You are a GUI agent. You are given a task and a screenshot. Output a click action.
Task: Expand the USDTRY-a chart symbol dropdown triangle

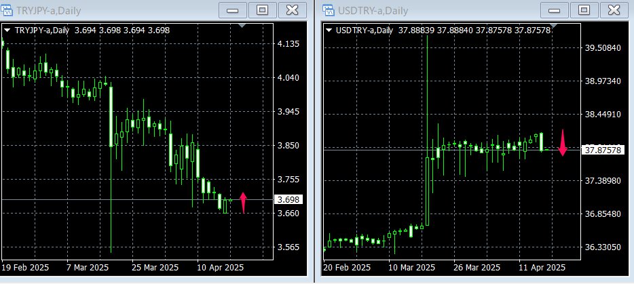[329, 30]
